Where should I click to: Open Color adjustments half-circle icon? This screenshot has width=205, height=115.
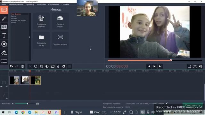(x=47, y=66)
